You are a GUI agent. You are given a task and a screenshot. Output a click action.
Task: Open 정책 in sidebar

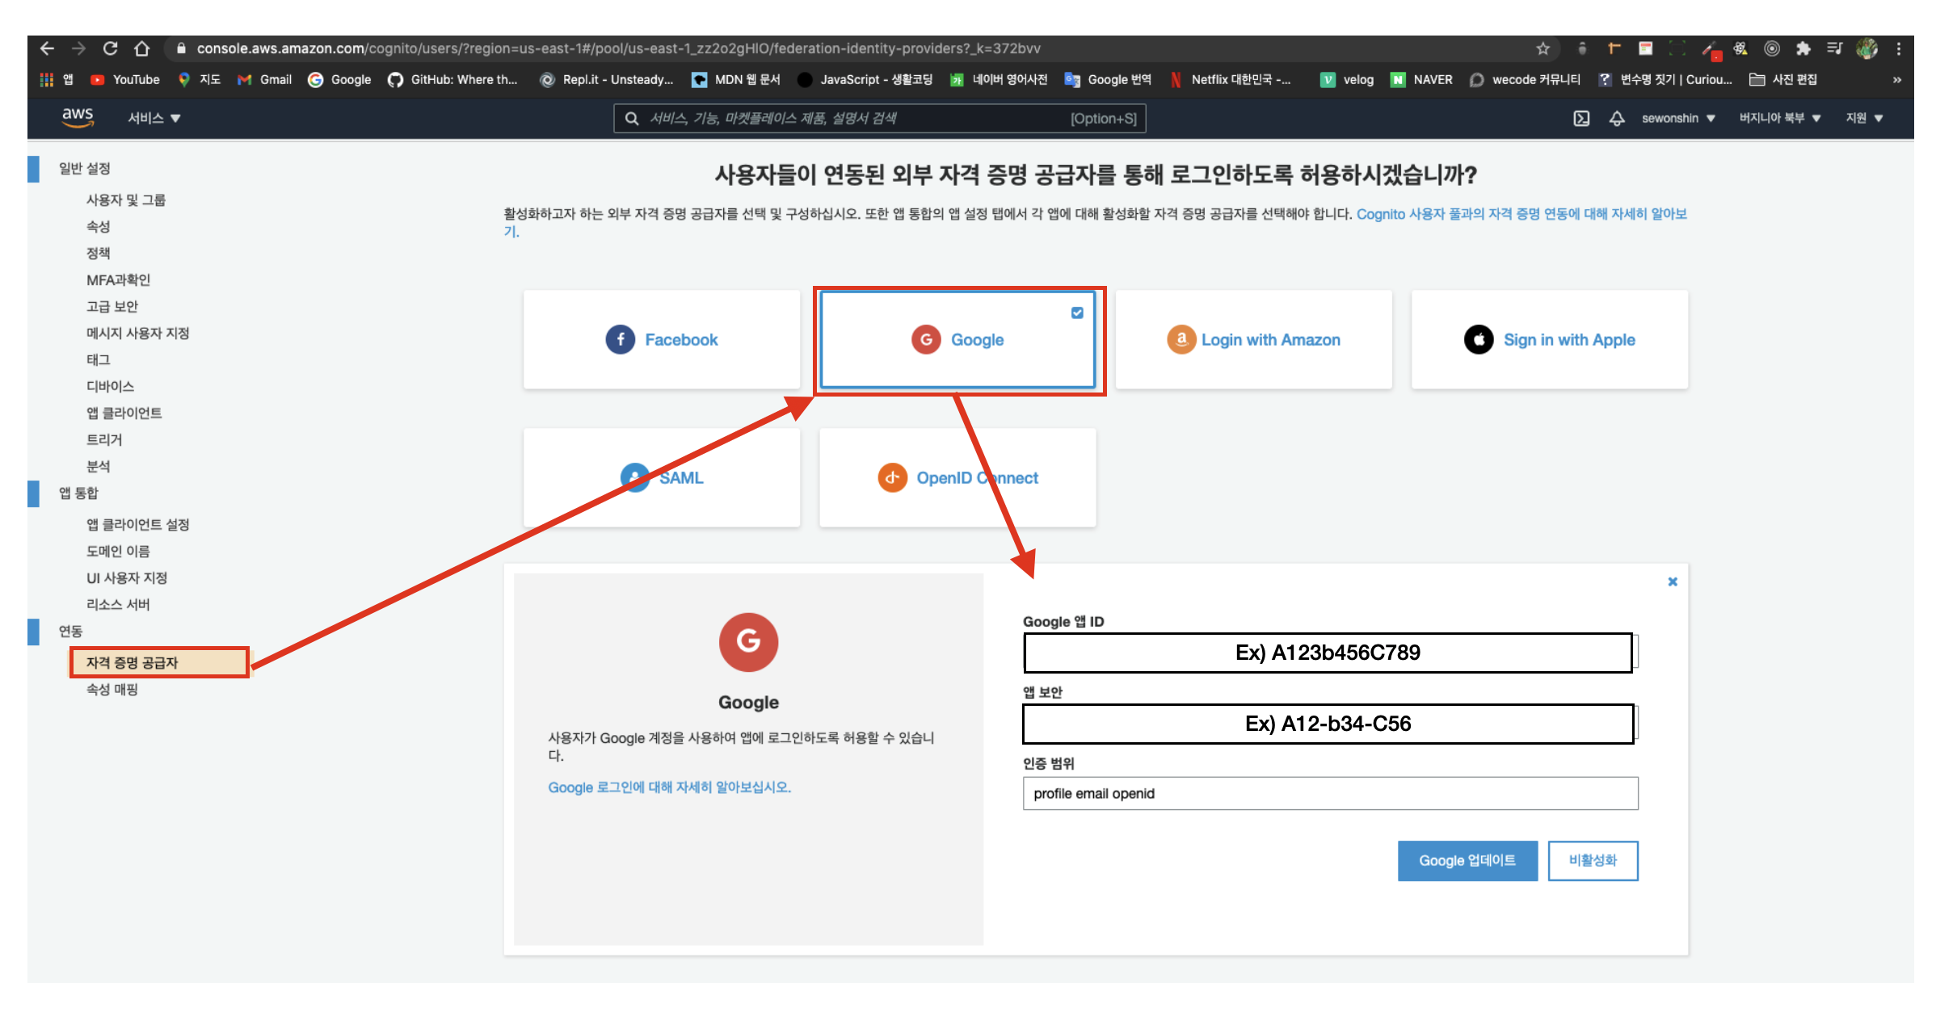coord(99,253)
